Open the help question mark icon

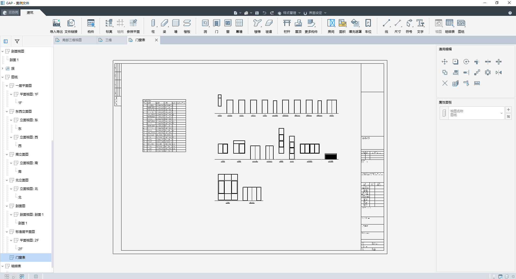pyautogui.click(x=510, y=13)
